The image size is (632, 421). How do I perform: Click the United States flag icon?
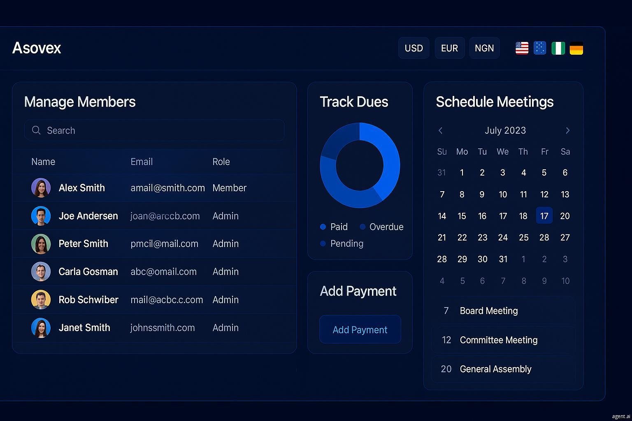click(x=521, y=48)
